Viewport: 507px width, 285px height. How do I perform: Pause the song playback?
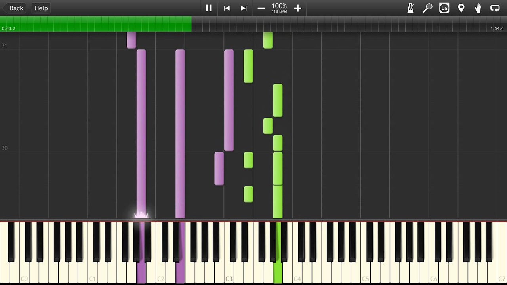point(208,8)
